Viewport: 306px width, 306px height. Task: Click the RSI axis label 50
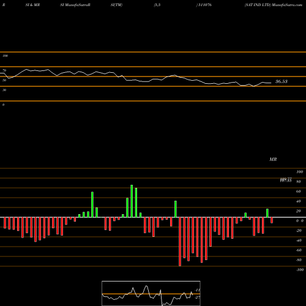pos(4,80)
